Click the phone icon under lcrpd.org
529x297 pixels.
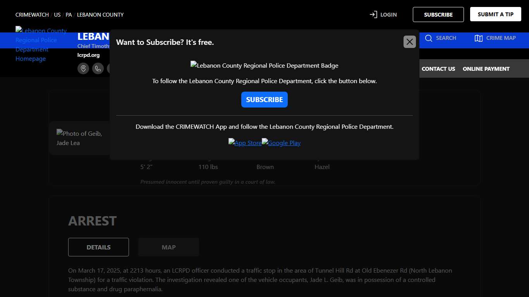coord(98,68)
